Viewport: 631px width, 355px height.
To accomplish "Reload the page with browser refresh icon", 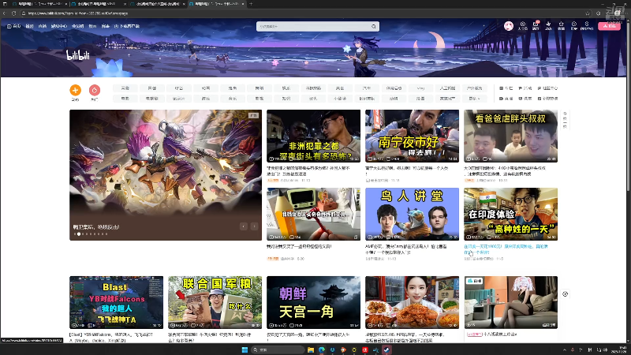I will [x=13, y=13].
